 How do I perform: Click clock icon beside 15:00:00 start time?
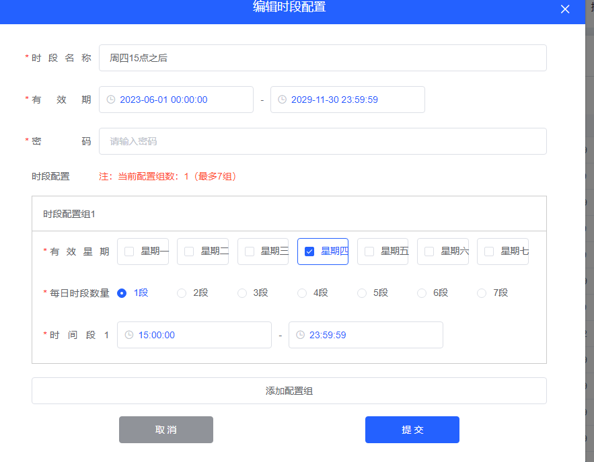pos(129,335)
